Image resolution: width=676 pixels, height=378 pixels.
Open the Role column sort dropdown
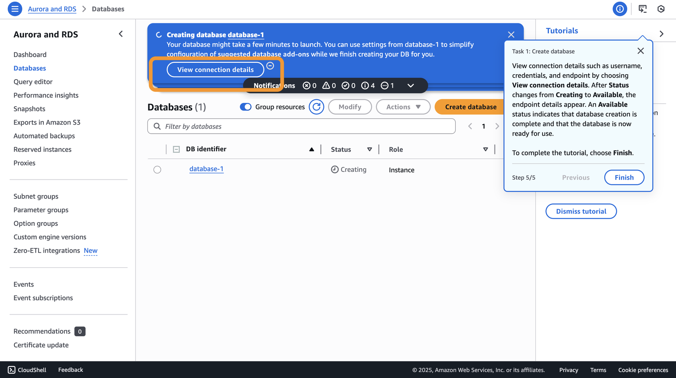point(485,149)
